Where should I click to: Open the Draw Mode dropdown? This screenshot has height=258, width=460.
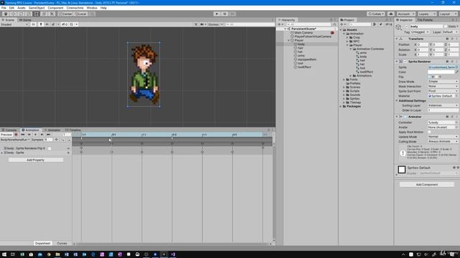443,82
